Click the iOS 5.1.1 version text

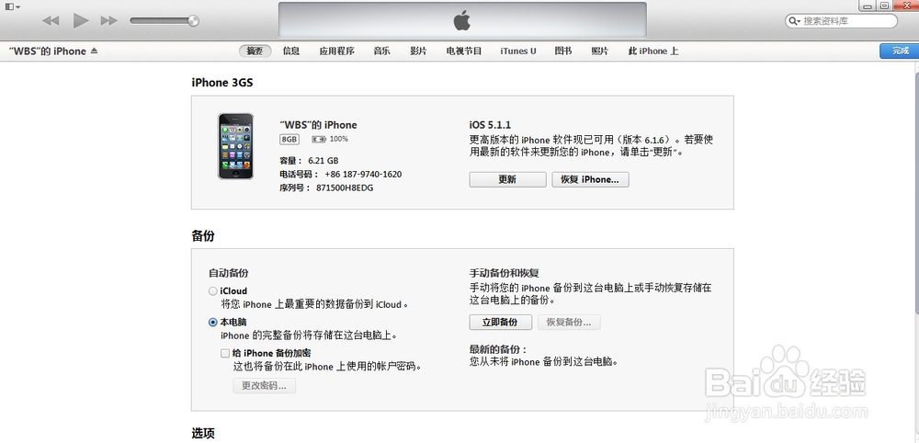pos(490,125)
